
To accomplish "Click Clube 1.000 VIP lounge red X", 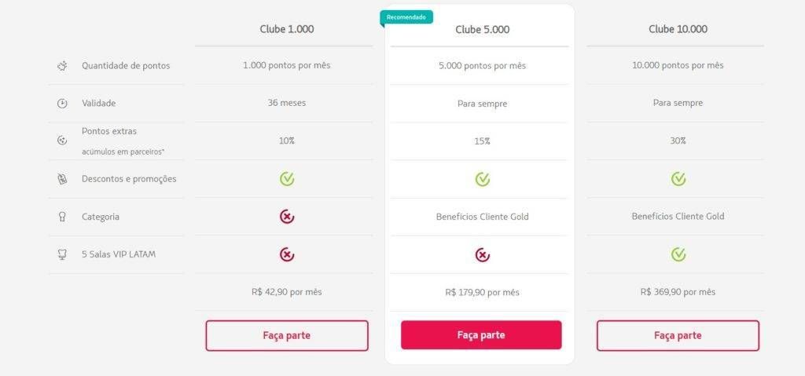I will 287,254.
